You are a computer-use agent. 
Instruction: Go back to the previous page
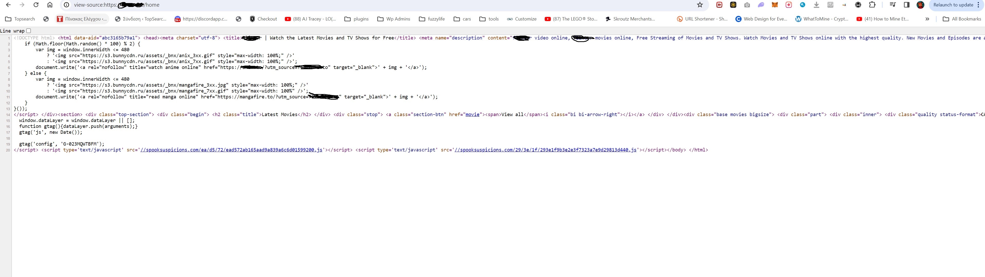(8, 5)
